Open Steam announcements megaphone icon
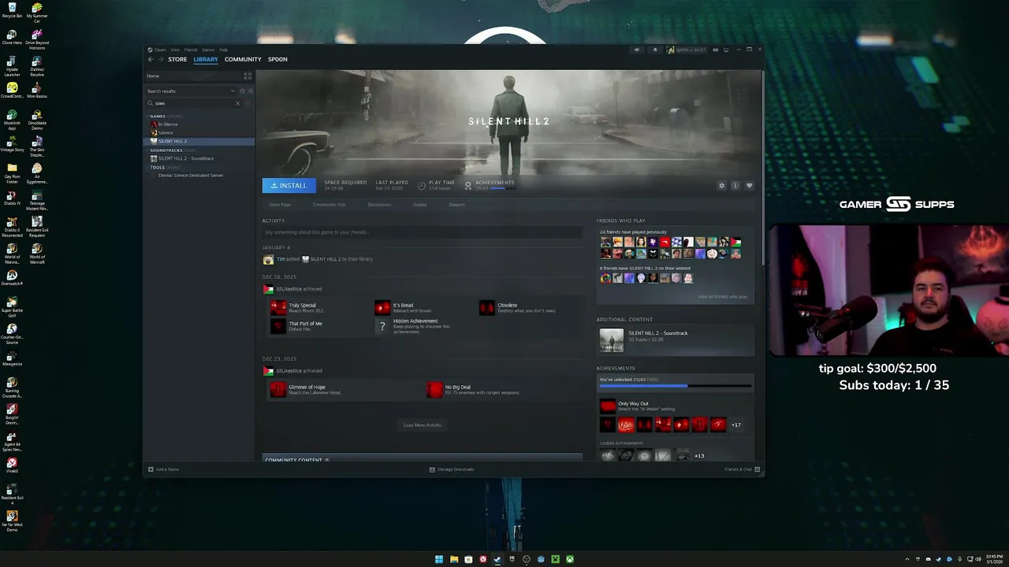 (636, 50)
